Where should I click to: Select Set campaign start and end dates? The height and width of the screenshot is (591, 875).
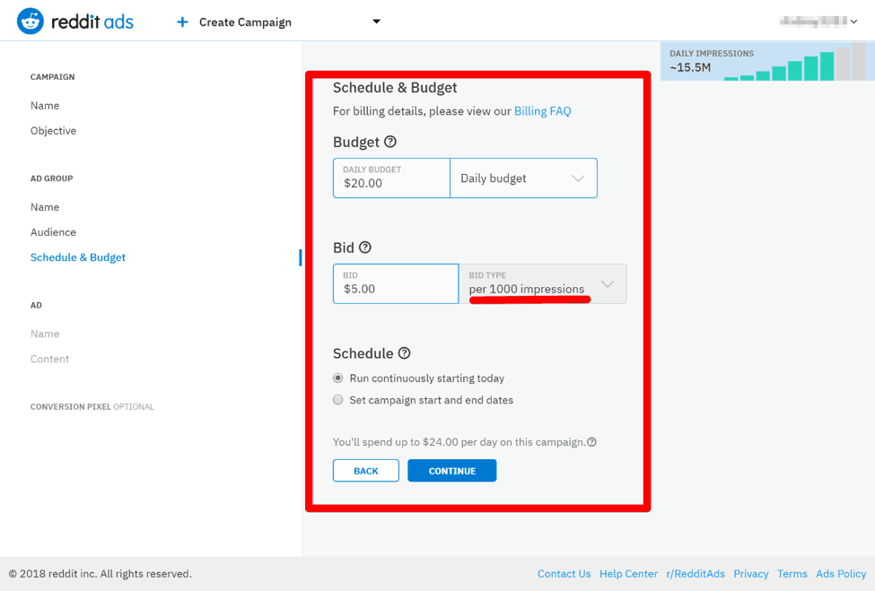(x=338, y=400)
